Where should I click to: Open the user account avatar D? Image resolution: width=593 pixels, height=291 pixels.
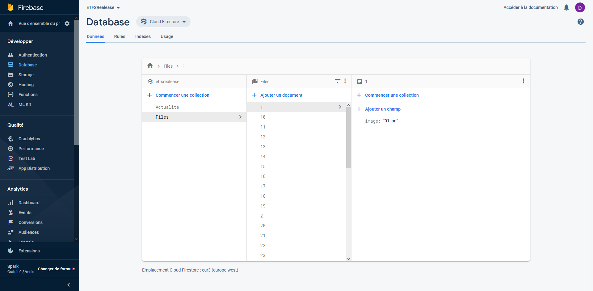click(580, 7)
